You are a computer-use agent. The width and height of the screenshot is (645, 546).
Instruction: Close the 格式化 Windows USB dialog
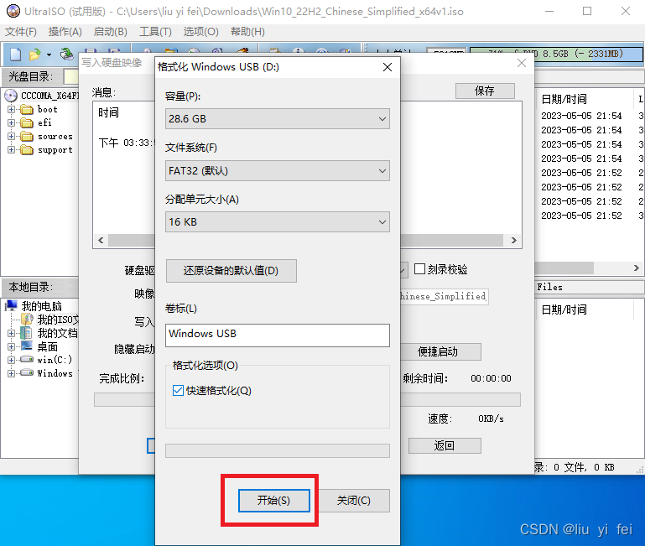click(x=387, y=67)
